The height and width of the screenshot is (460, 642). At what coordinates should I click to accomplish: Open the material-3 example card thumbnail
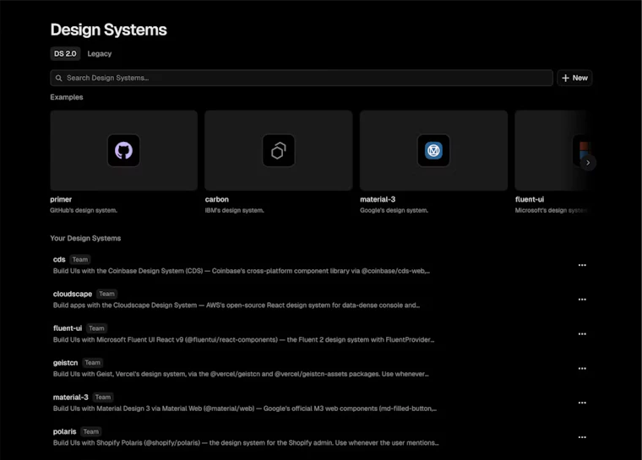pyautogui.click(x=433, y=150)
